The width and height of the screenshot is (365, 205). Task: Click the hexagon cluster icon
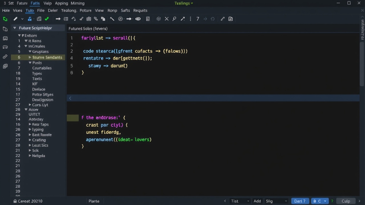[x=159, y=19]
